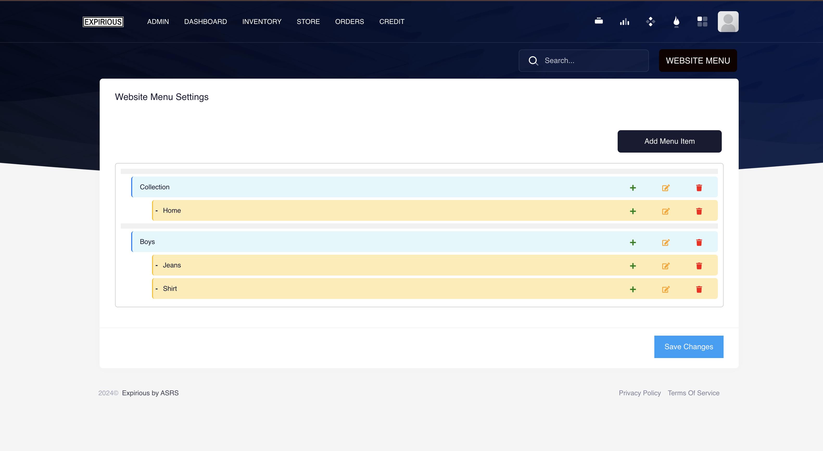Open the Inventory menu
This screenshot has width=823, height=451.
click(262, 21)
